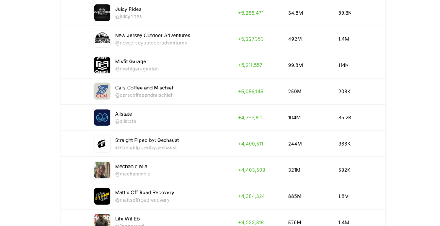Click the Misfit Garage logo icon
The height and width of the screenshot is (226, 440).
tap(102, 65)
